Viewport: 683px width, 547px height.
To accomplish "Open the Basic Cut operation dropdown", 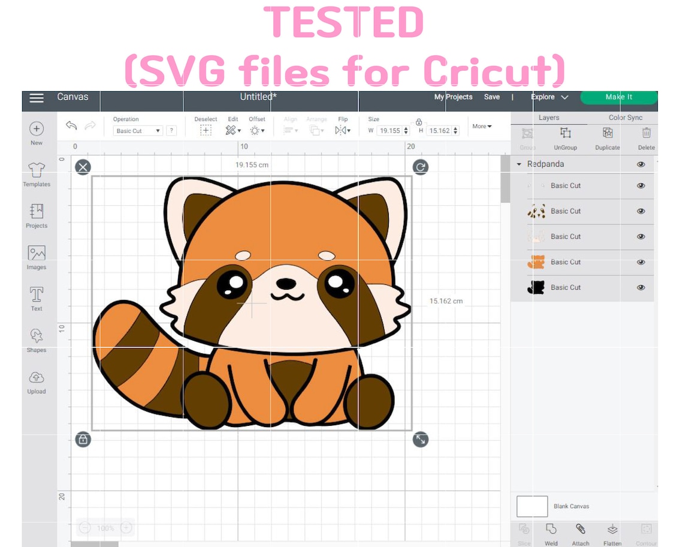I will click(x=137, y=130).
